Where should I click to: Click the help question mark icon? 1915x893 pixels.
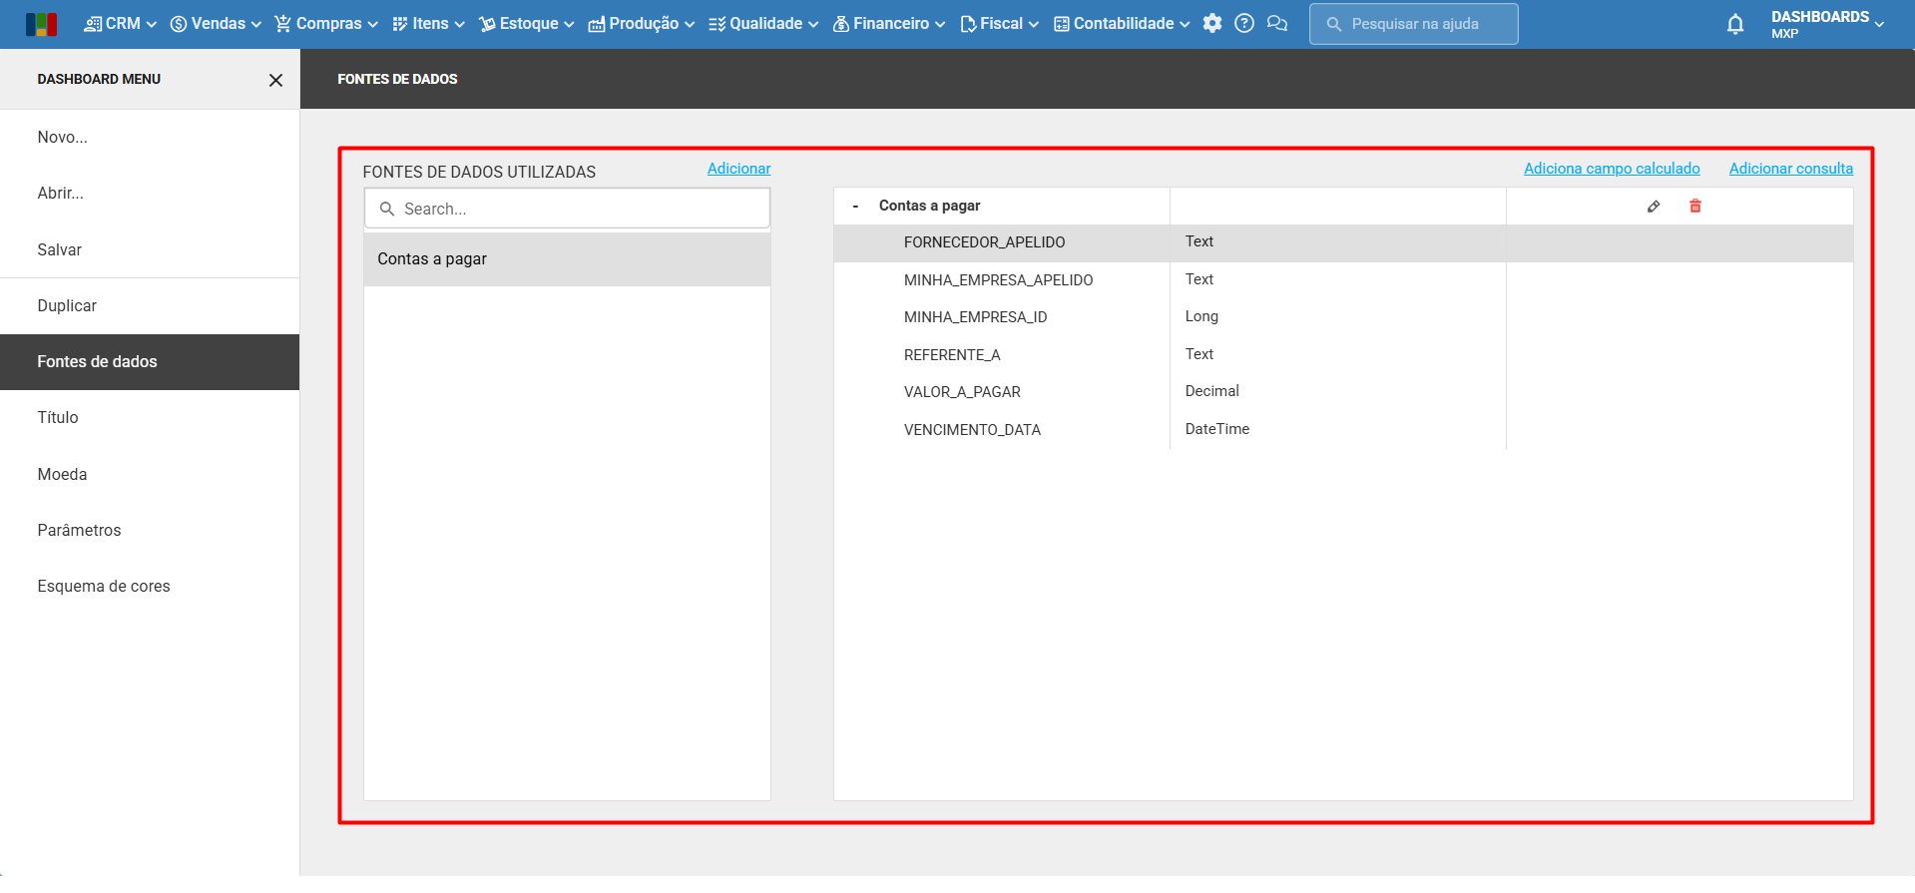click(1243, 24)
